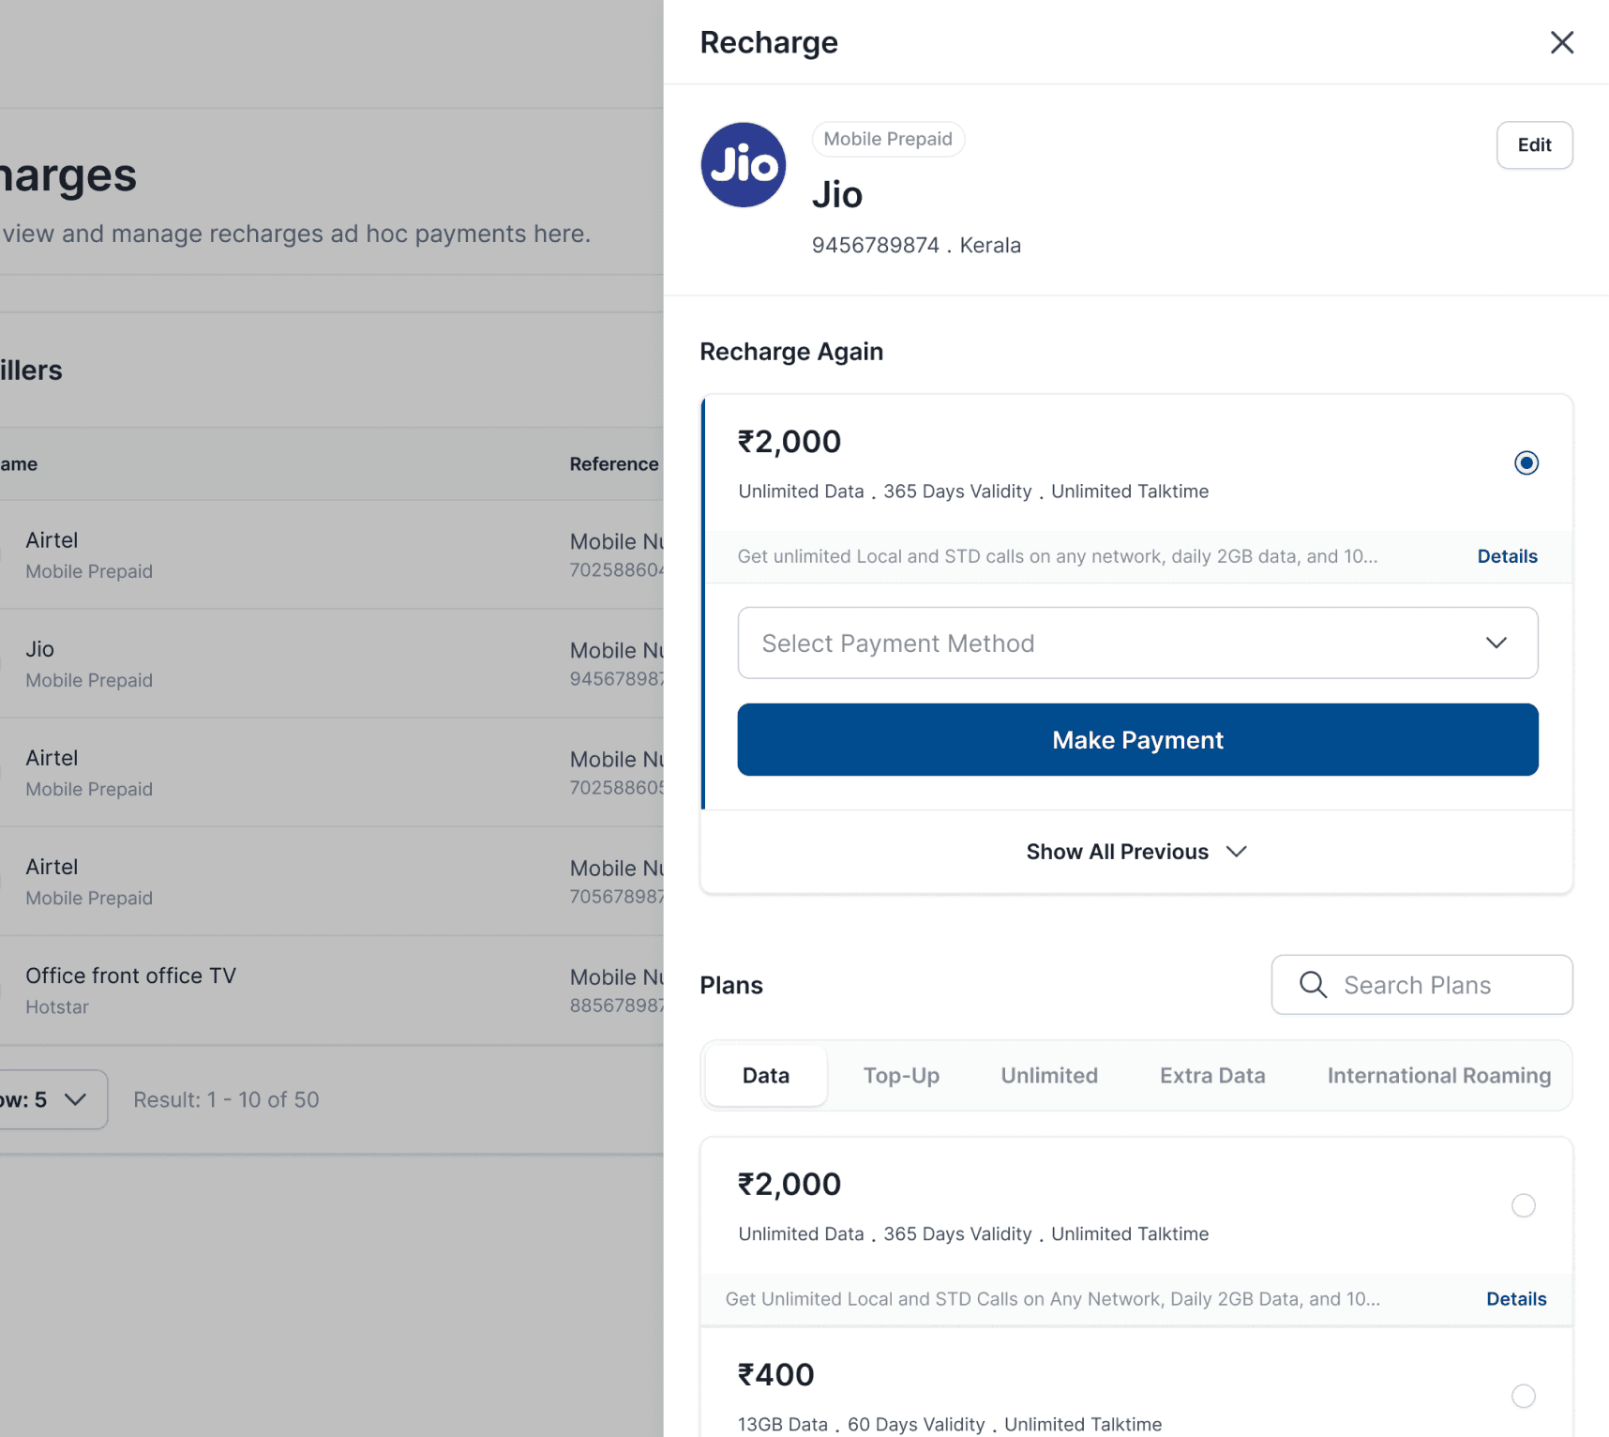The width and height of the screenshot is (1609, 1437).
Task: Select the ₹400 plan radio button
Action: tap(1523, 1396)
